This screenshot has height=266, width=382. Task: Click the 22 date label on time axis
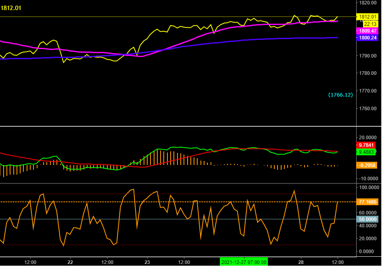70,262
